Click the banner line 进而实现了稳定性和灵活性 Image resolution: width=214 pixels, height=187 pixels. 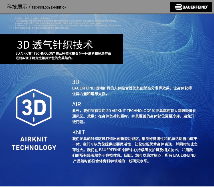pos(44,58)
